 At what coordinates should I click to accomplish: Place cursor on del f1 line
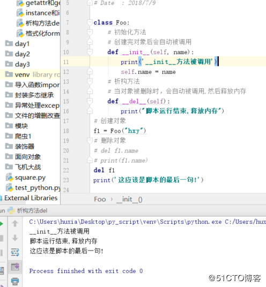[104, 170]
